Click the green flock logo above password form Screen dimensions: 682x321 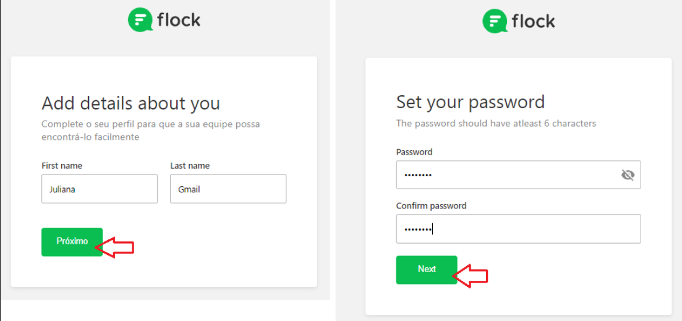click(495, 21)
